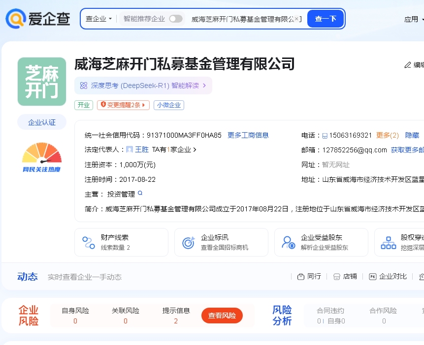The width and height of the screenshot is (424, 345).
Task: Click the 注册资本 1,000万(元) value
Action: (x=137, y=165)
